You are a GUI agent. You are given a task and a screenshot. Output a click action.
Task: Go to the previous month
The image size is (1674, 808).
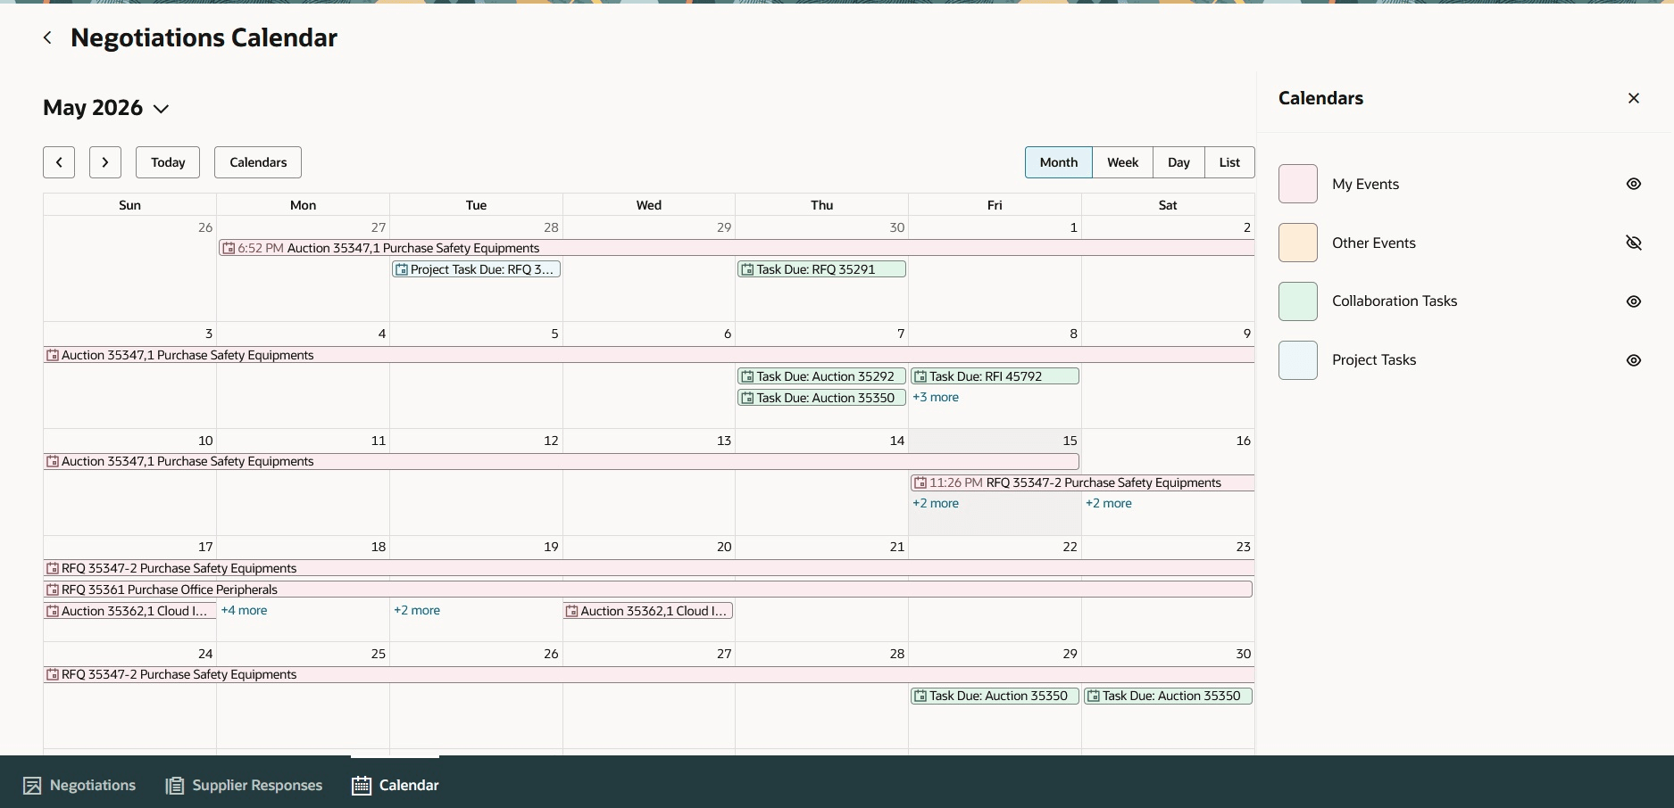click(59, 162)
